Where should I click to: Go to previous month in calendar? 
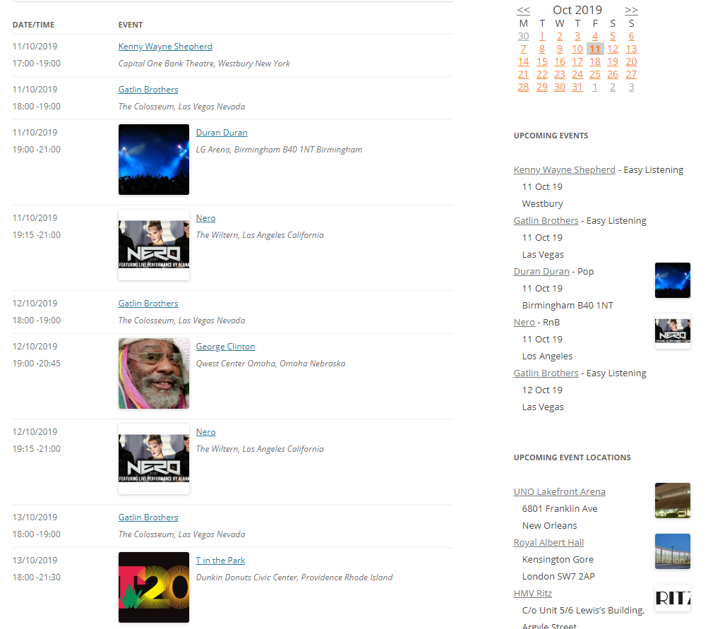523,10
